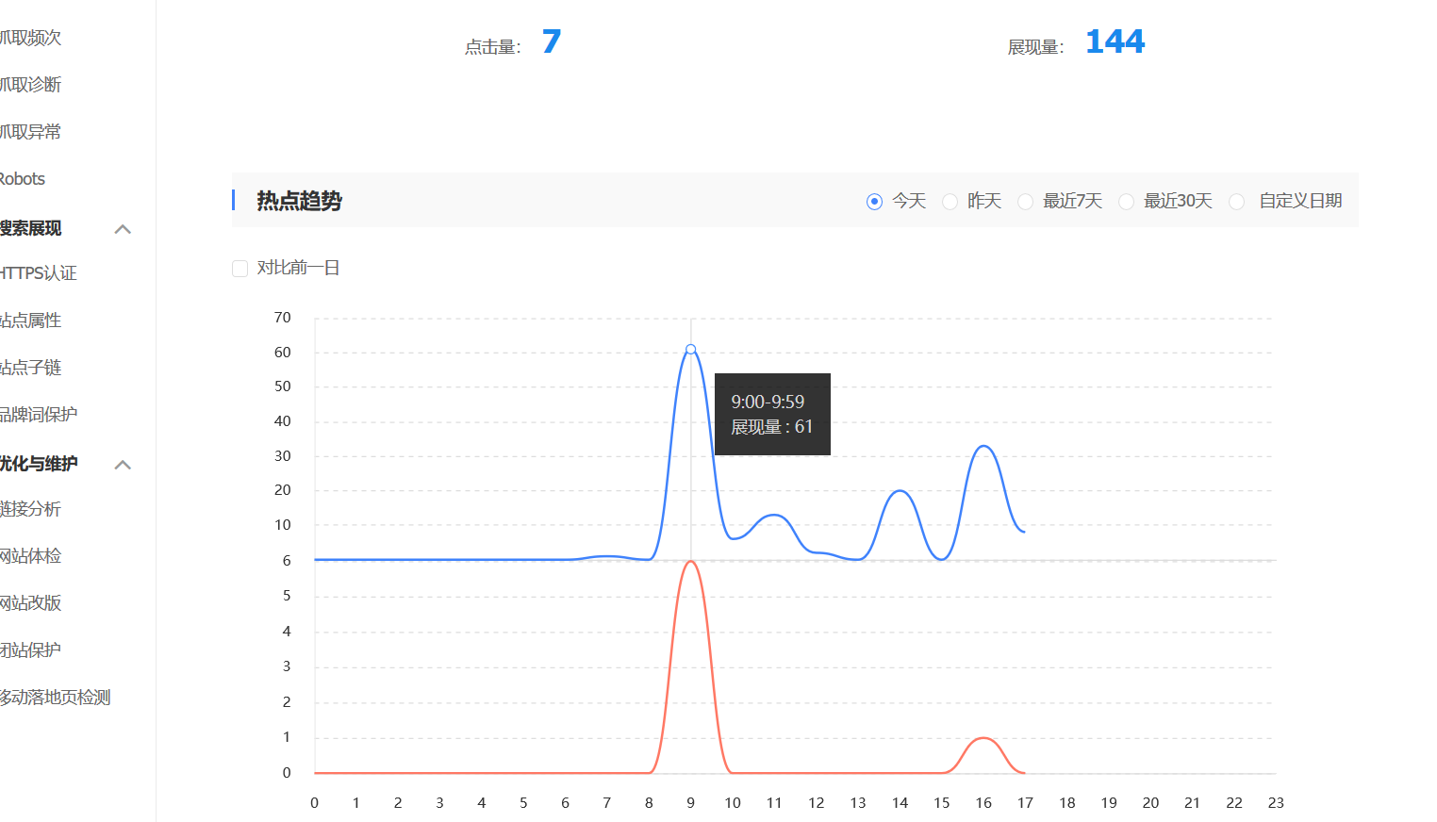This screenshot has width=1437, height=822.
Task: Click the 优化与维护 section header
Action: pyautogui.click(x=39, y=464)
